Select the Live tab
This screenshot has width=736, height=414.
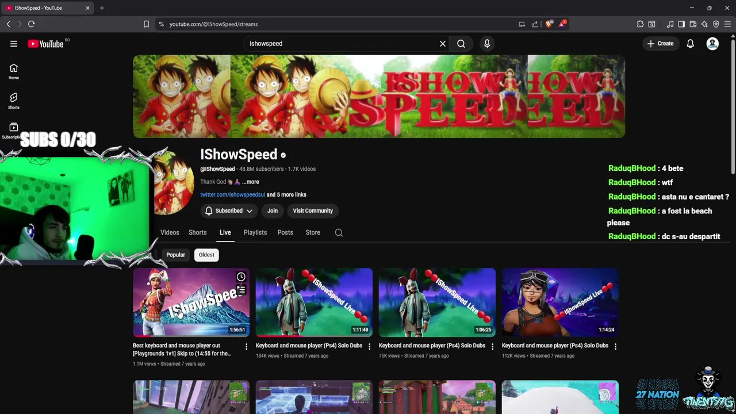click(225, 233)
